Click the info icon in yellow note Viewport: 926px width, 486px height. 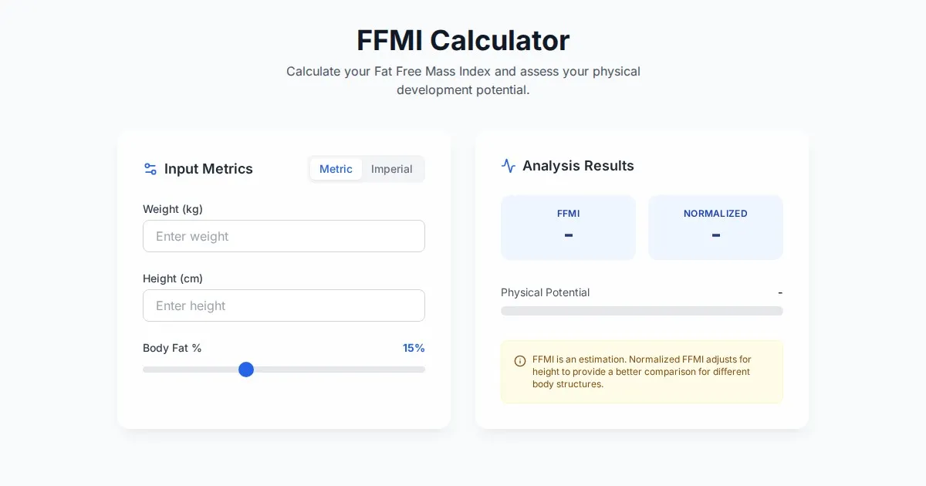(520, 360)
